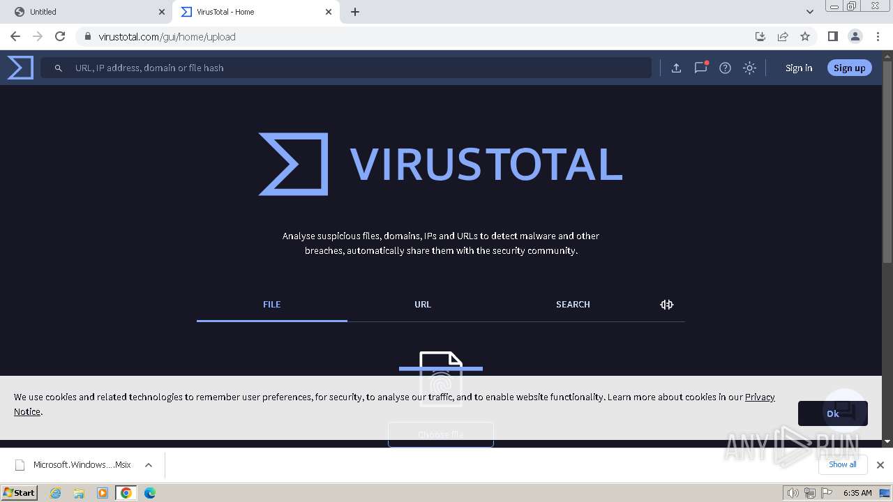The image size is (893, 502).
Task: Click the padlock site info icon
Action: tap(87, 36)
